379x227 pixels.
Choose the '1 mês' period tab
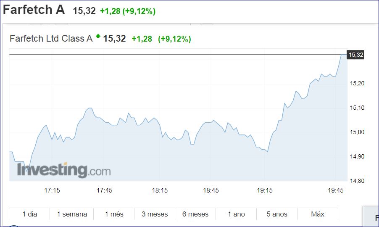[x=114, y=214]
